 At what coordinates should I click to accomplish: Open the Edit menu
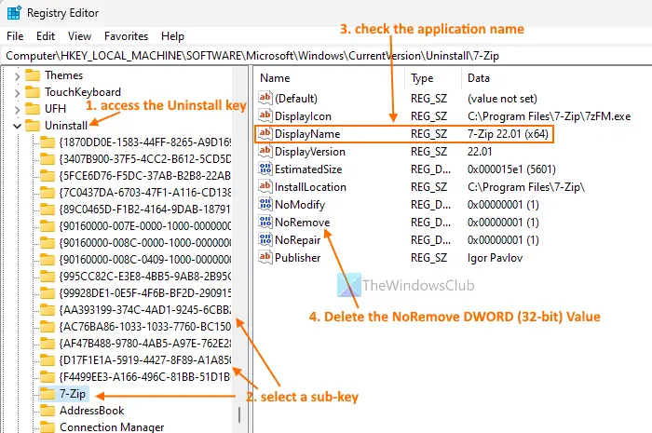(46, 36)
